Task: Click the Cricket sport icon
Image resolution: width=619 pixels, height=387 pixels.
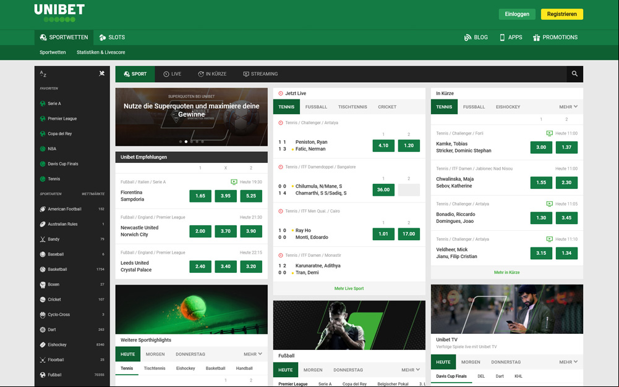Action: pyautogui.click(x=43, y=299)
